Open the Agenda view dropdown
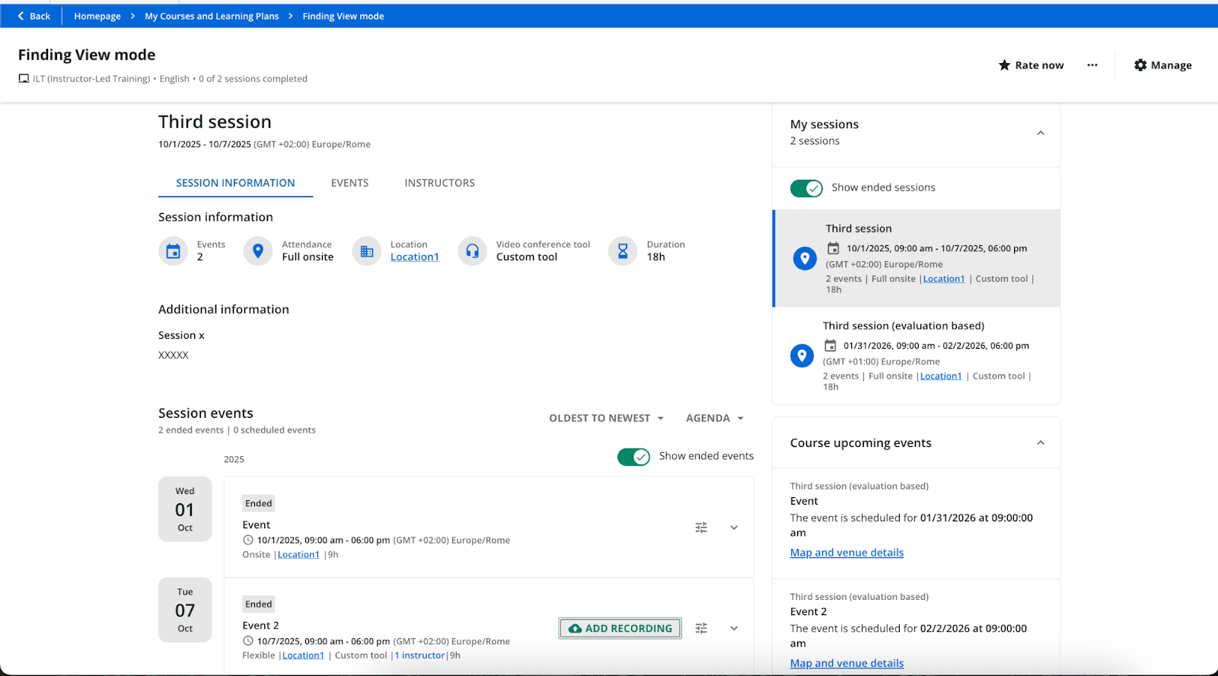The width and height of the screenshot is (1218, 676). pyautogui.click(x=714, y=418)
